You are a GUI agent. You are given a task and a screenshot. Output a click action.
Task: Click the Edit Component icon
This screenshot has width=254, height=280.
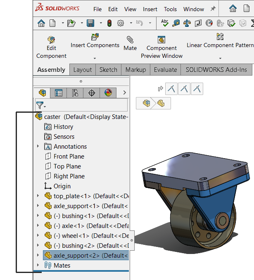(x=51, y=40)
